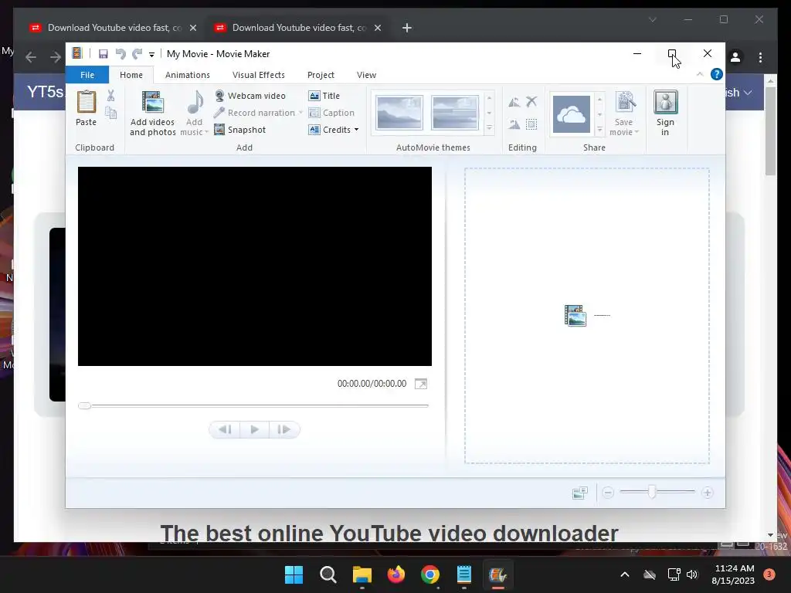Click Remove X icon in Editing
Image resolution: width=791 pixels, height=593 pixels.
531,102
